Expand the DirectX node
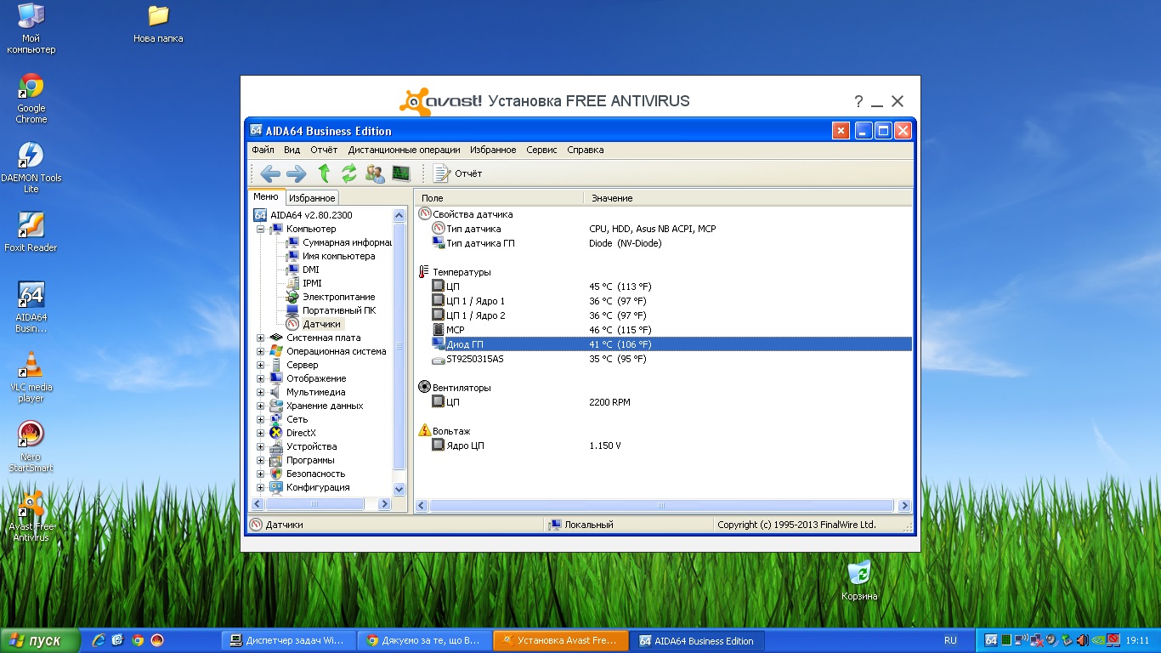1161x653 pixels. 260,433
